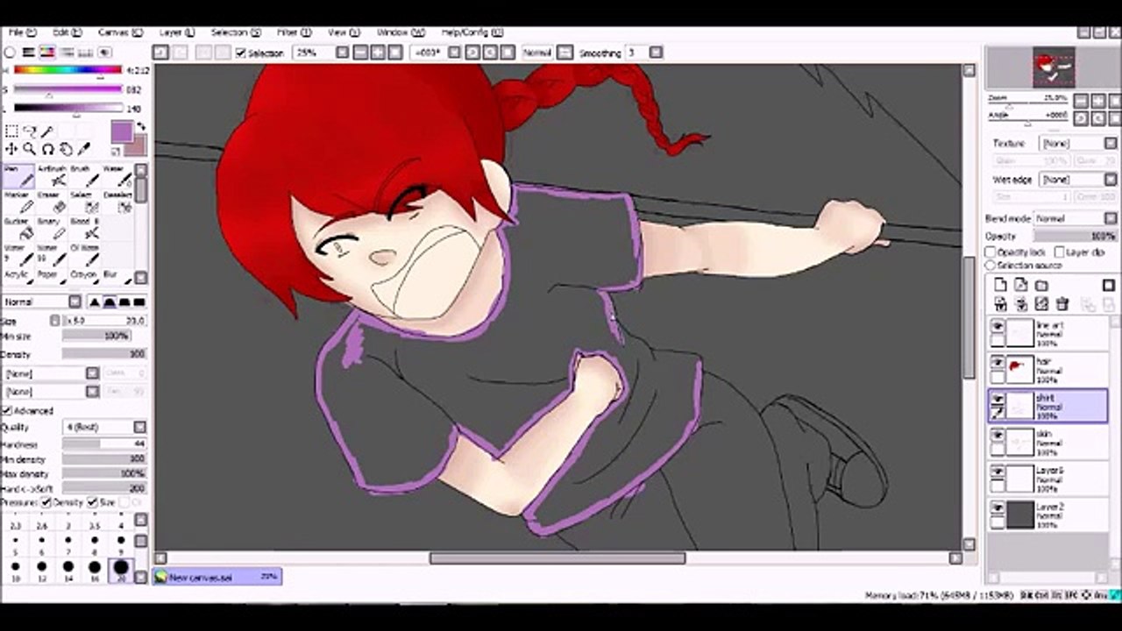Image resolution: width=1122 pixels, height=631 pixels.
Task: Activate the hand pan tool
Action: [66, 149]
